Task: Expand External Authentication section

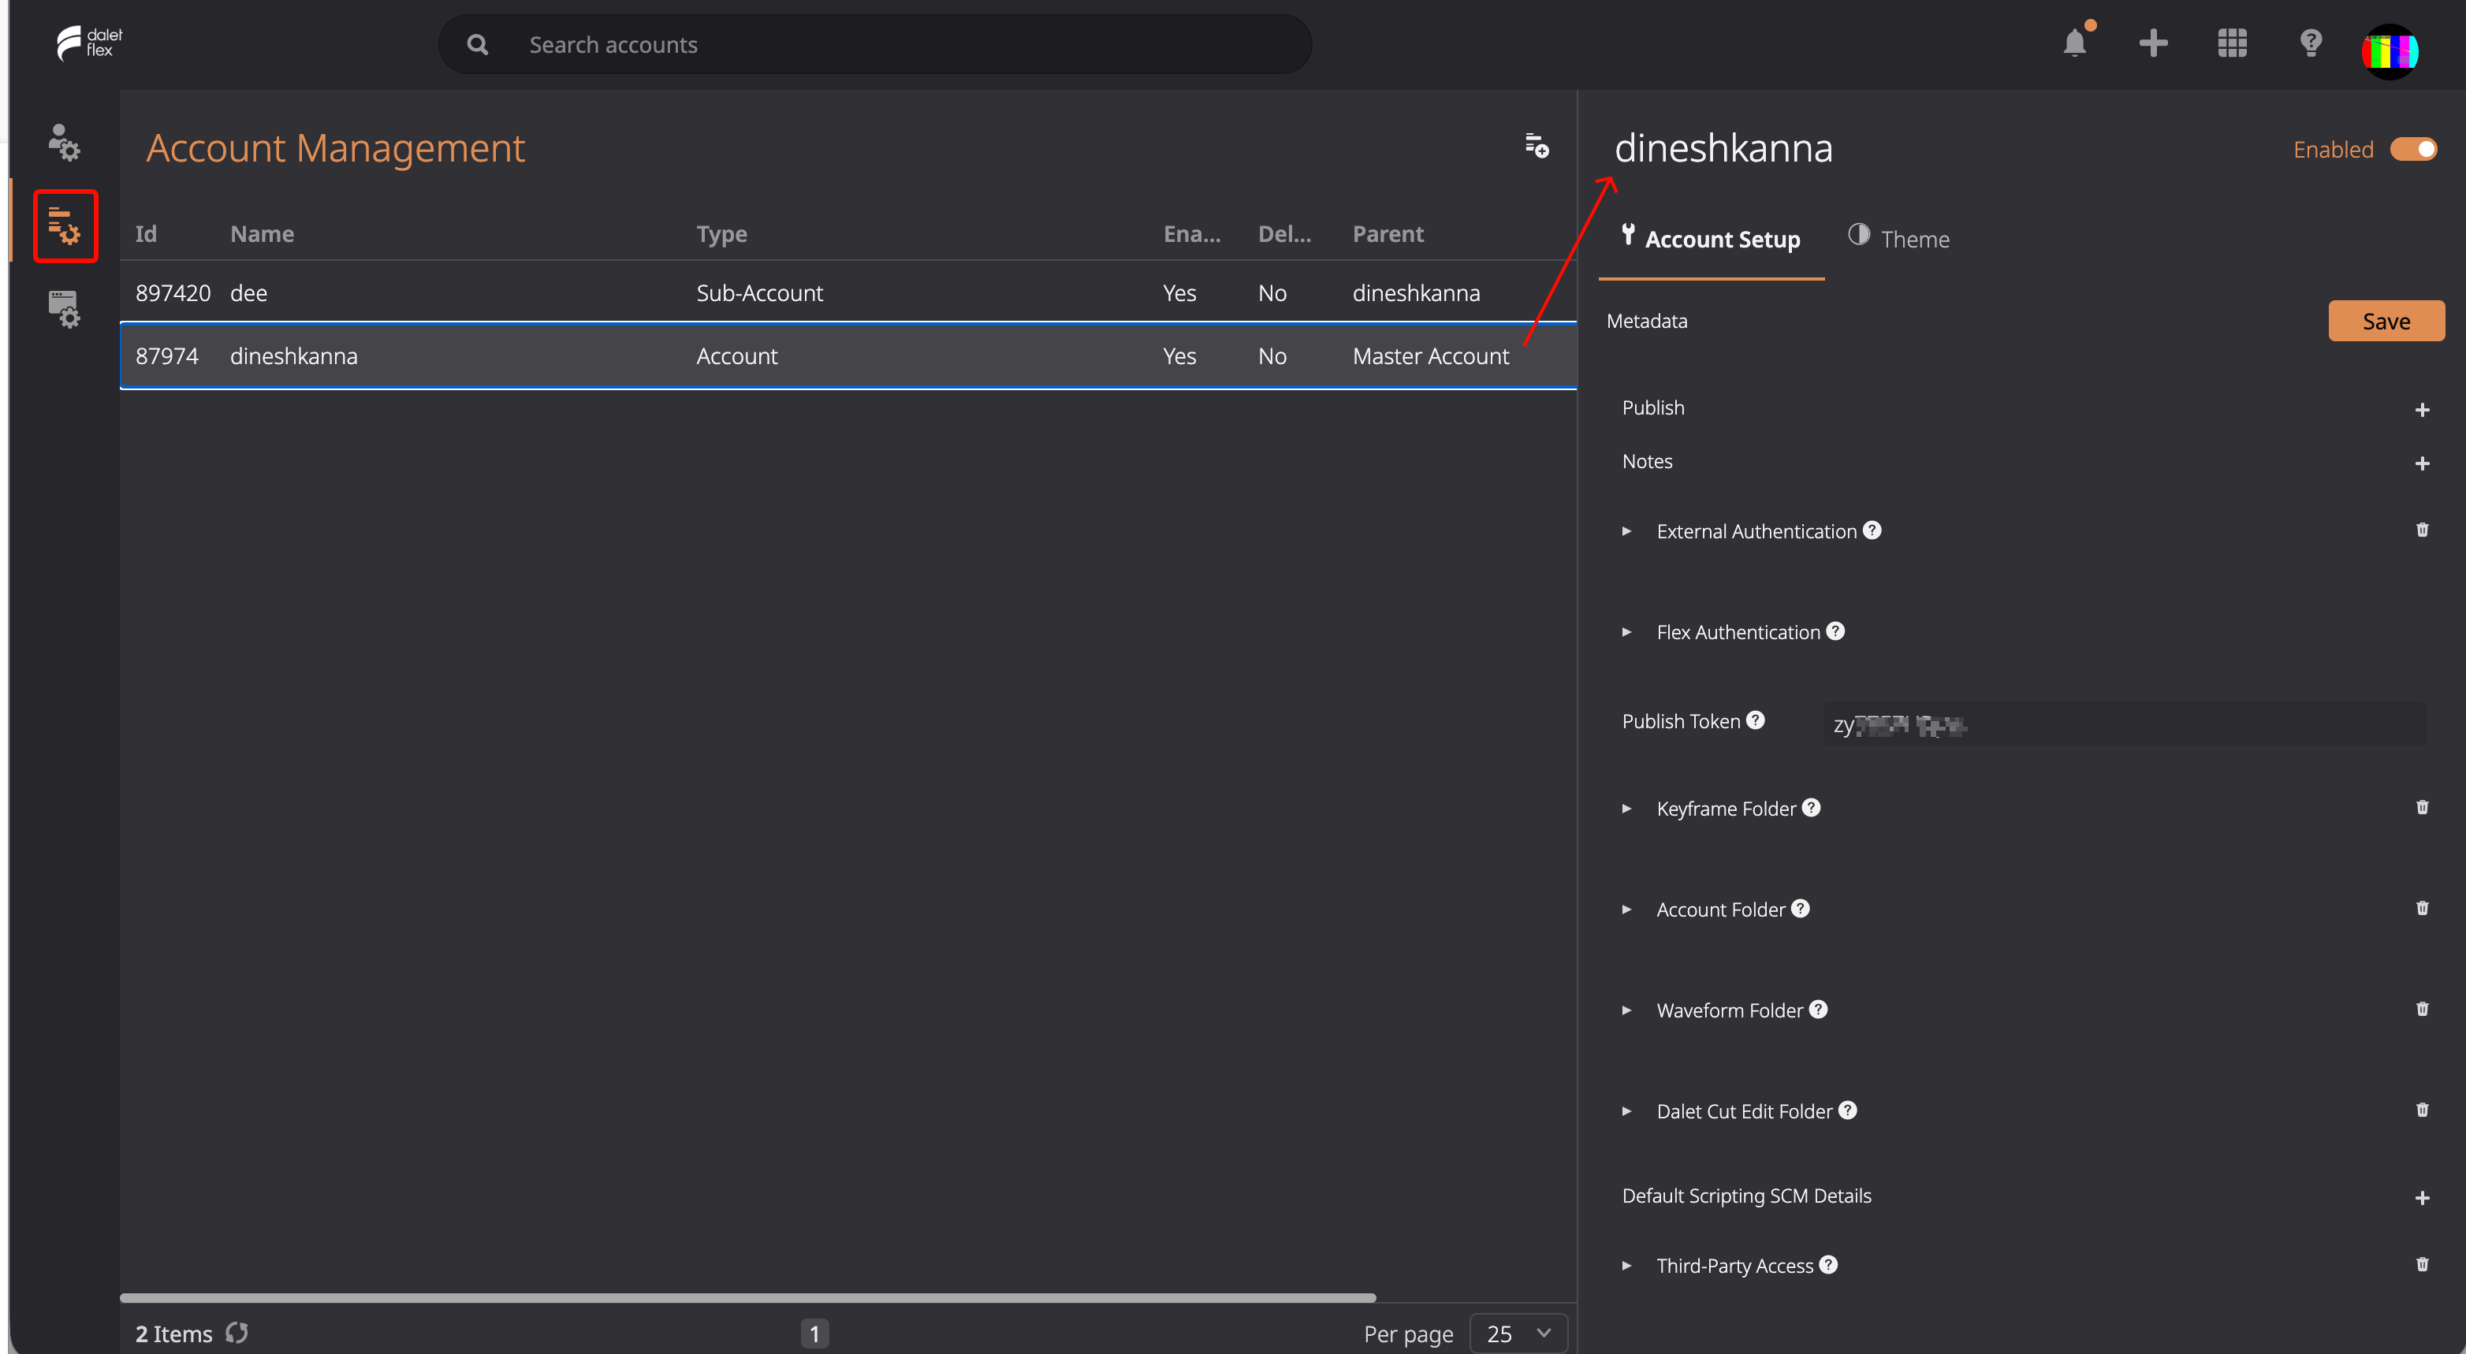Action: pos(1626,531)
